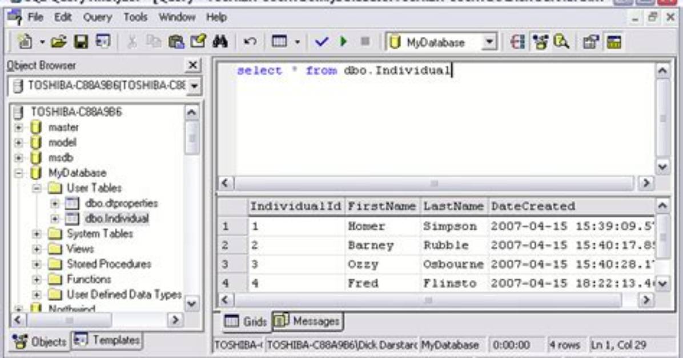Open the Query menu
Viewport: 683px width, 358px height.
[x=97, y=18]
